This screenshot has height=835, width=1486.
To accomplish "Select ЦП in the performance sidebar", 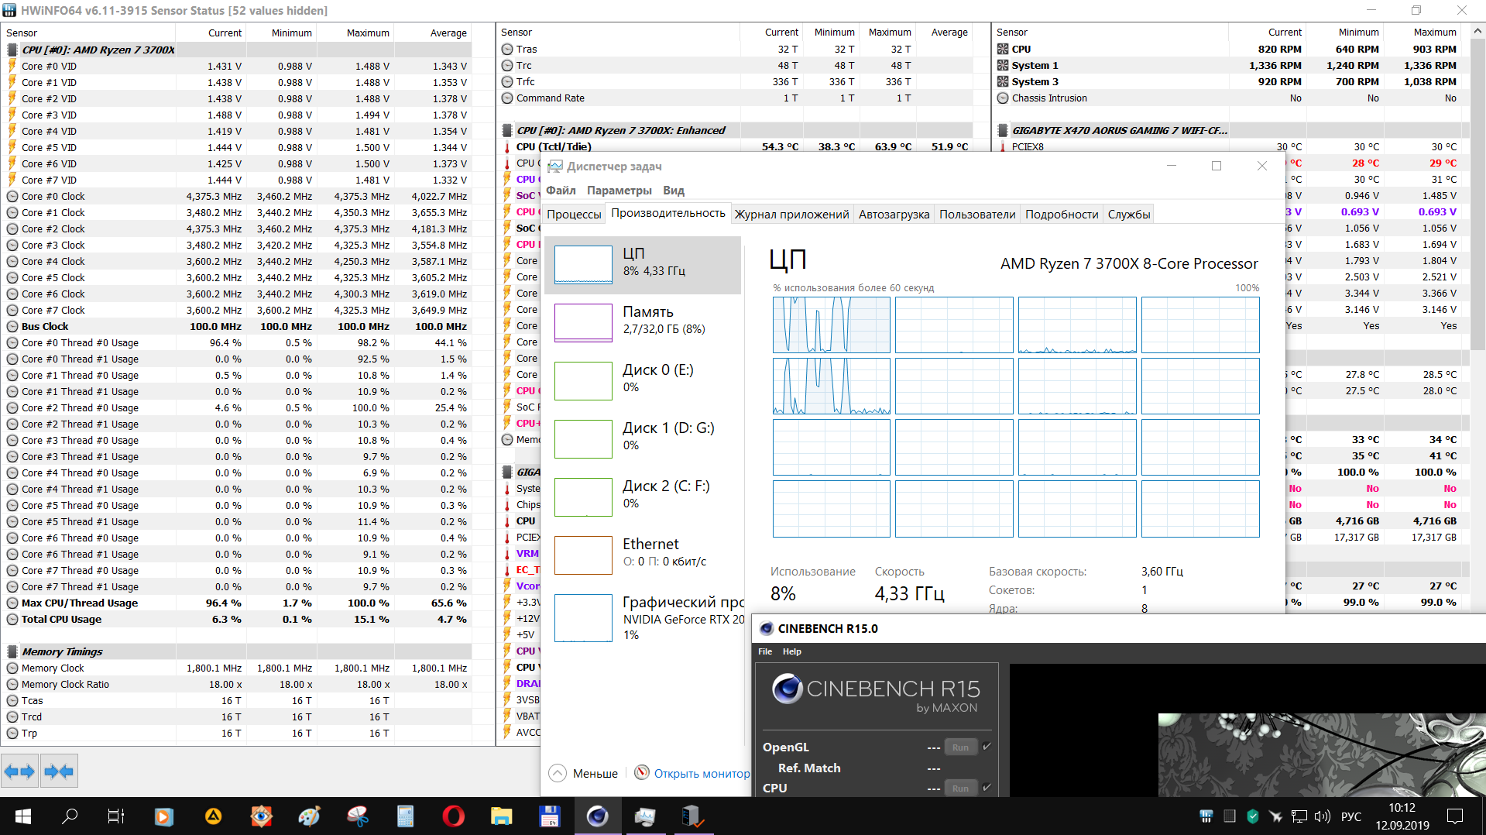I will [x=643, y=265].
